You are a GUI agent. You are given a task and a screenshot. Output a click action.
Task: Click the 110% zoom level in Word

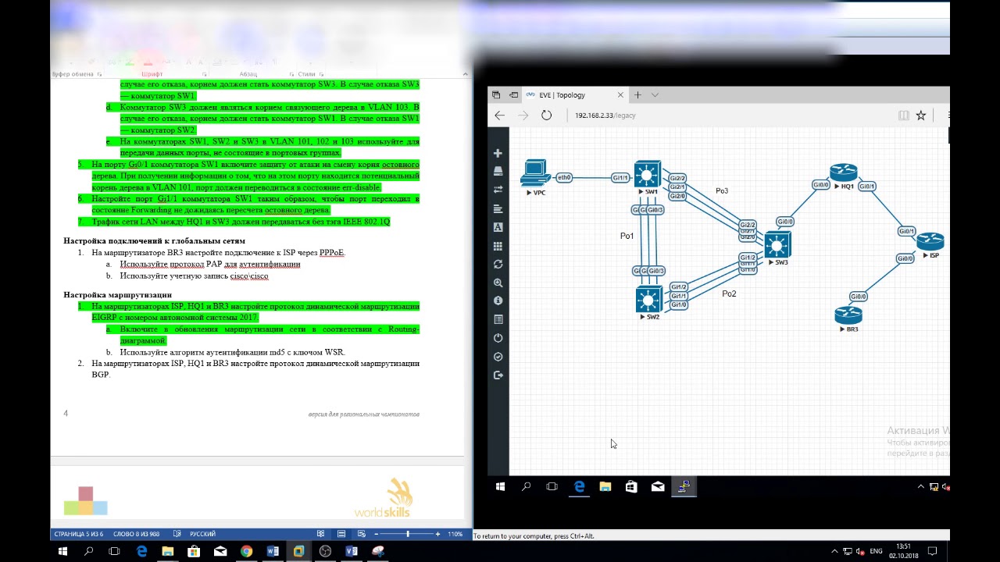coord(455,534)
